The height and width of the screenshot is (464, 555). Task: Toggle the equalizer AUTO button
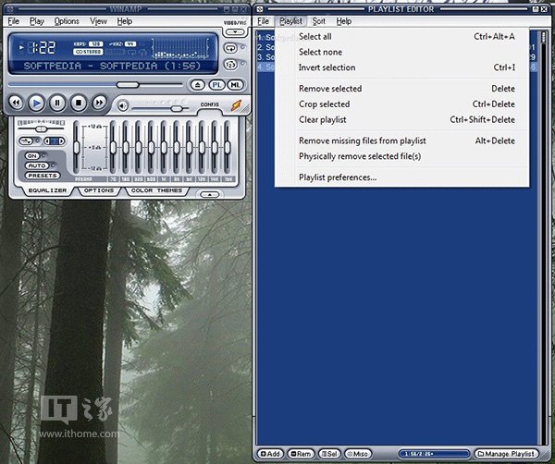(35, 165)
